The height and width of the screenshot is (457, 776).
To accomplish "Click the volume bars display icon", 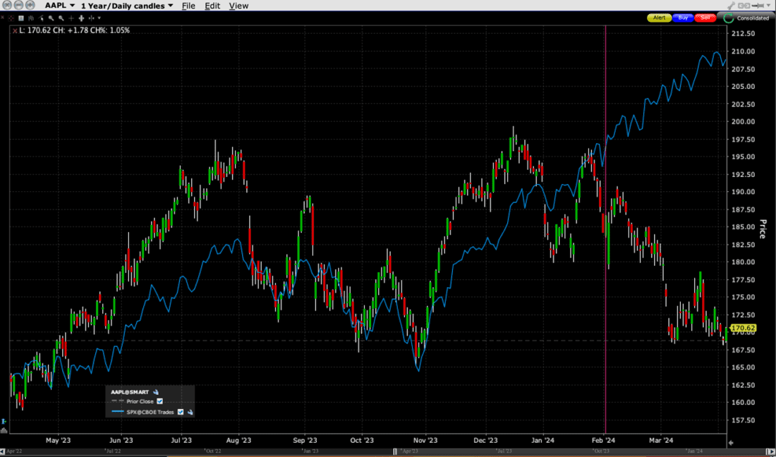I will (30, 18).
